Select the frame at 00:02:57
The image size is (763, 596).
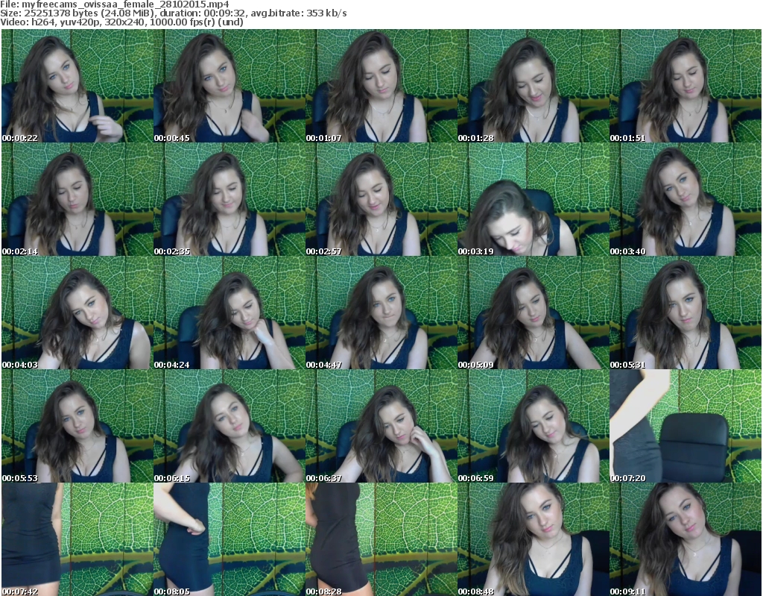click(x=381, y=199)
